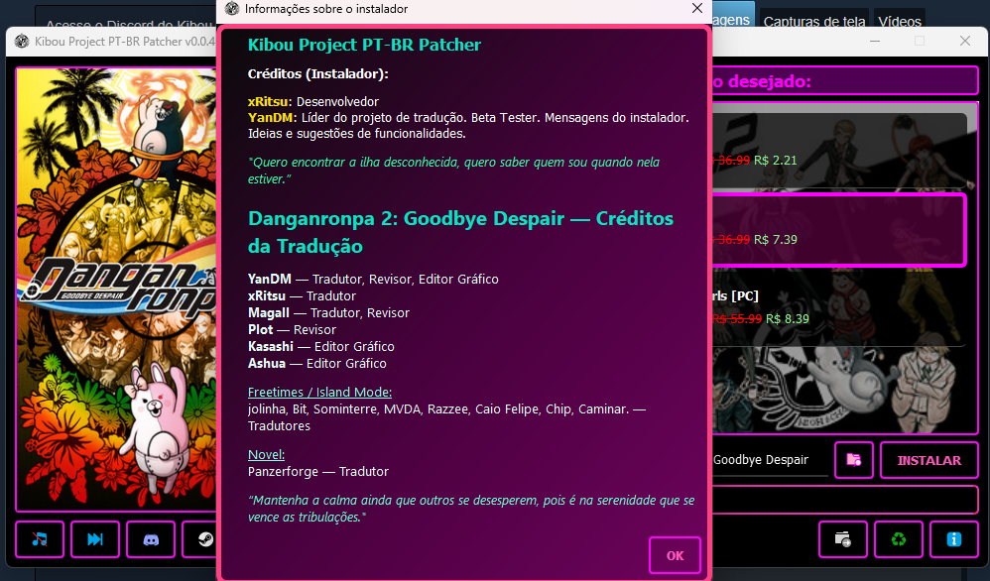The width and height of the screenshot is (990, 581).
Task: Select the game card priced R$ 7.39
Action: [x=838, y=230]
